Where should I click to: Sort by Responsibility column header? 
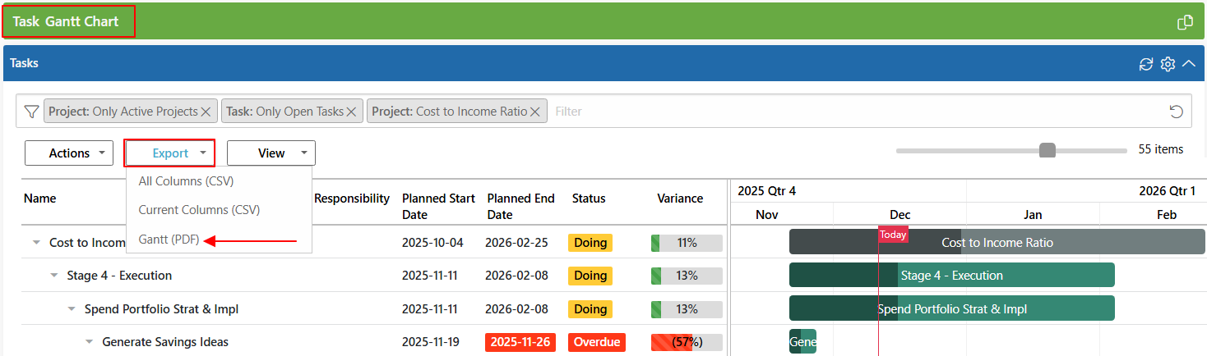352,199
